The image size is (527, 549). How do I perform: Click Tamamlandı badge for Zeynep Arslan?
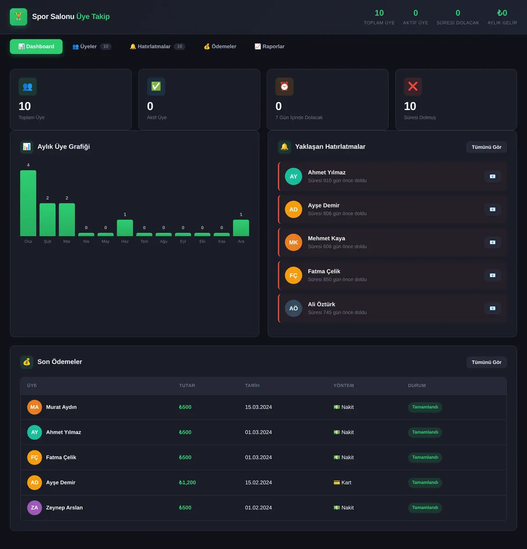tap(425, 508)
